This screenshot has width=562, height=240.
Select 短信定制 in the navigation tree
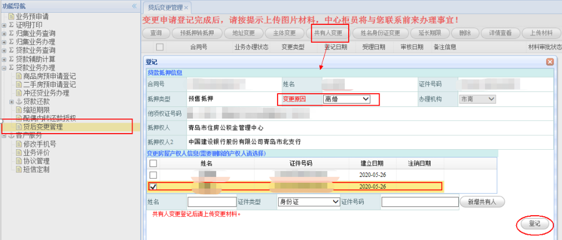coord(36,170)
